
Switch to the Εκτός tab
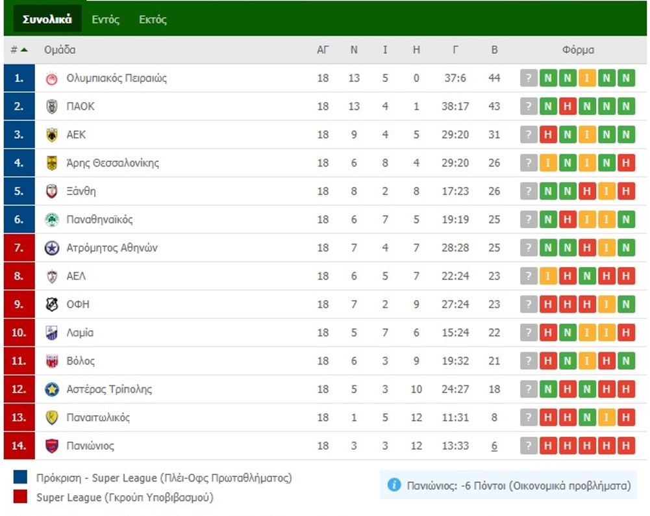tap(153, 19)
